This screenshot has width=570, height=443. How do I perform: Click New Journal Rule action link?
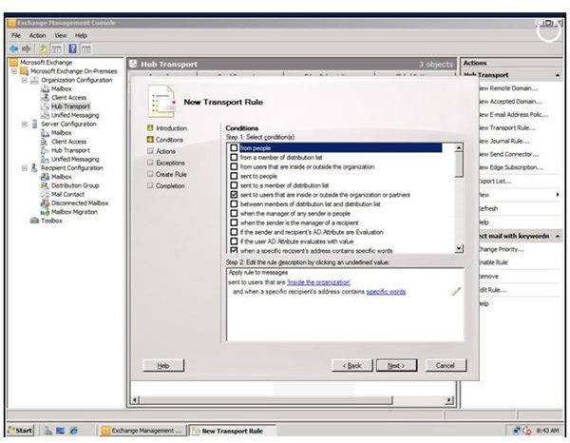504,141
